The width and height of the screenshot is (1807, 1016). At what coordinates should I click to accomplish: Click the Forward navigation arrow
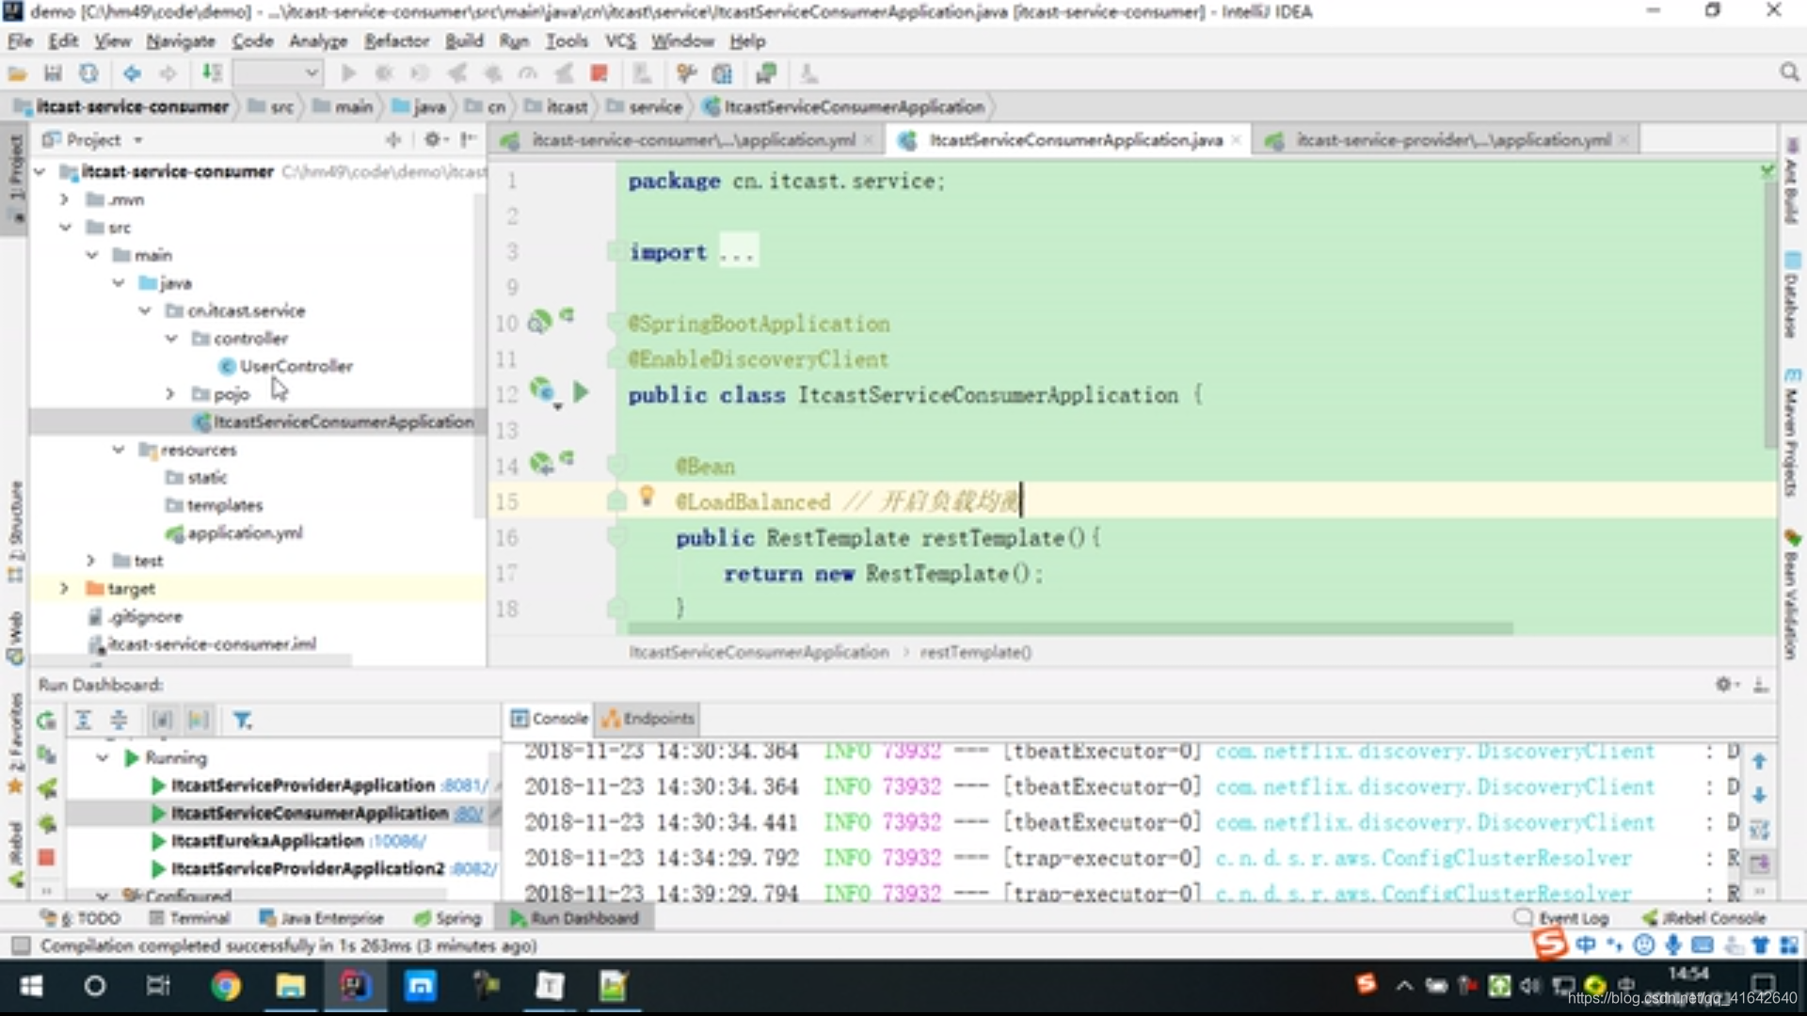click(168, 73)
